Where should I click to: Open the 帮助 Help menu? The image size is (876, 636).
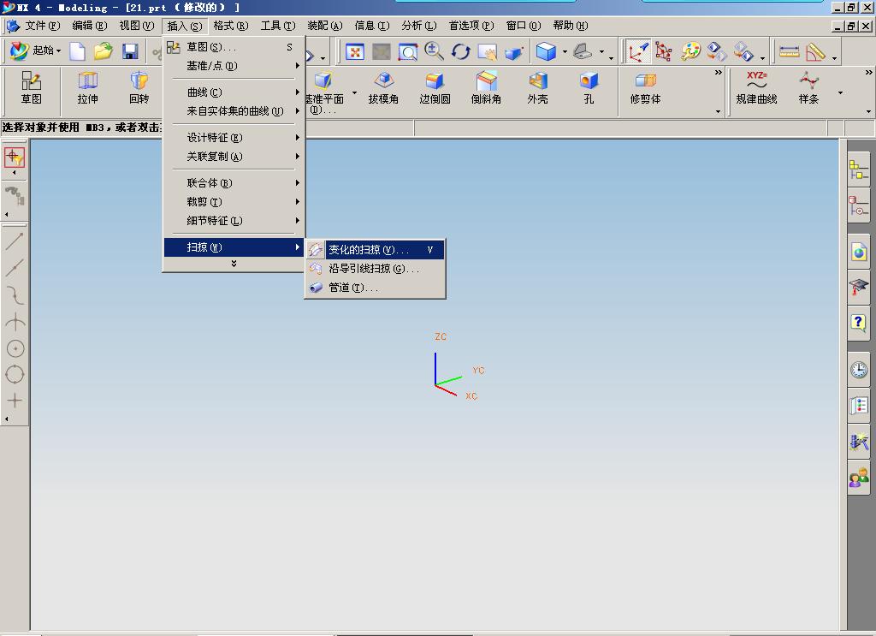pos(571,26)
